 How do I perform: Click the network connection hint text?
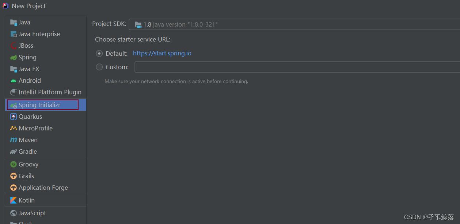176,81
